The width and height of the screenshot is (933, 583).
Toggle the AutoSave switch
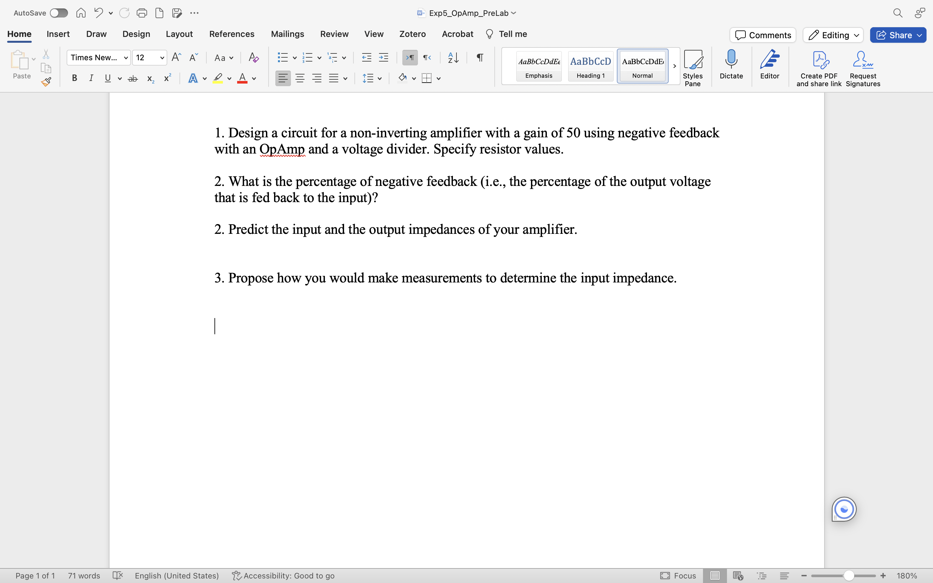click(59, 13)
